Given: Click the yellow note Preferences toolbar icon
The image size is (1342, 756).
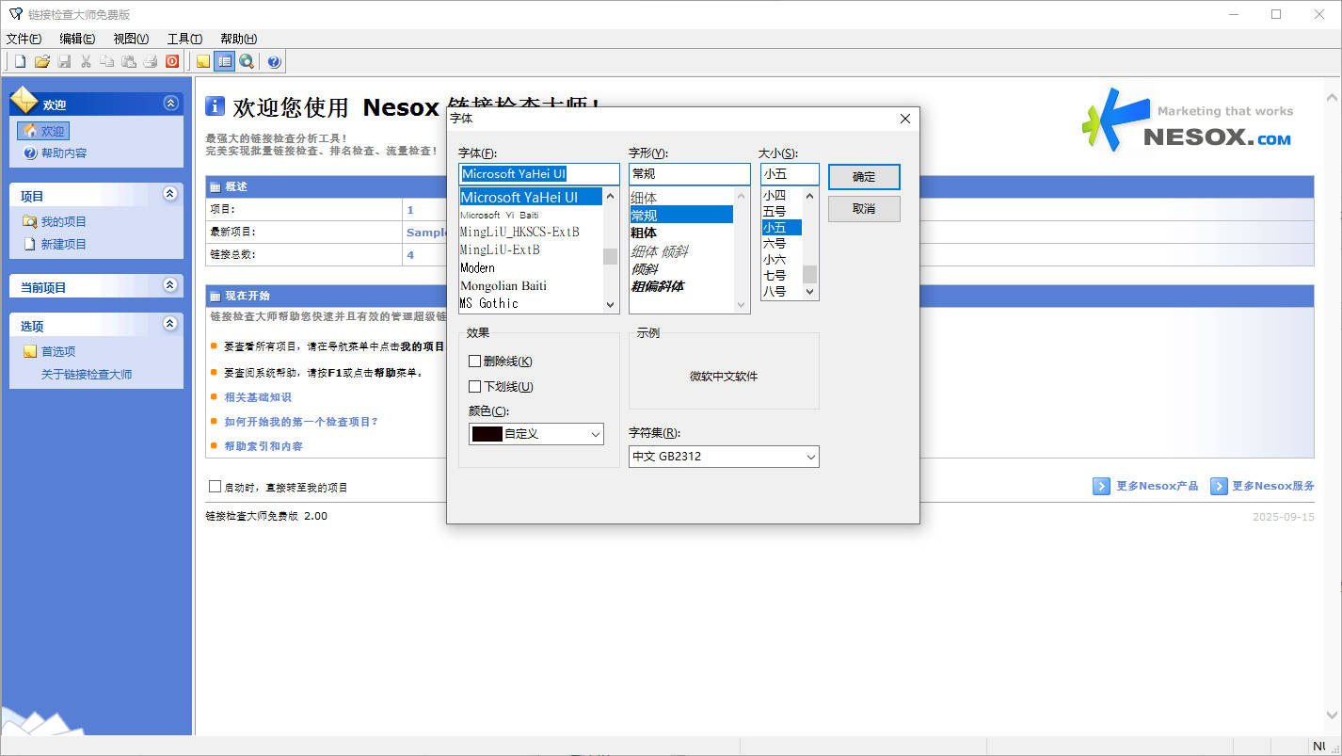Looking at the screenshot, I should coord(202,61).
